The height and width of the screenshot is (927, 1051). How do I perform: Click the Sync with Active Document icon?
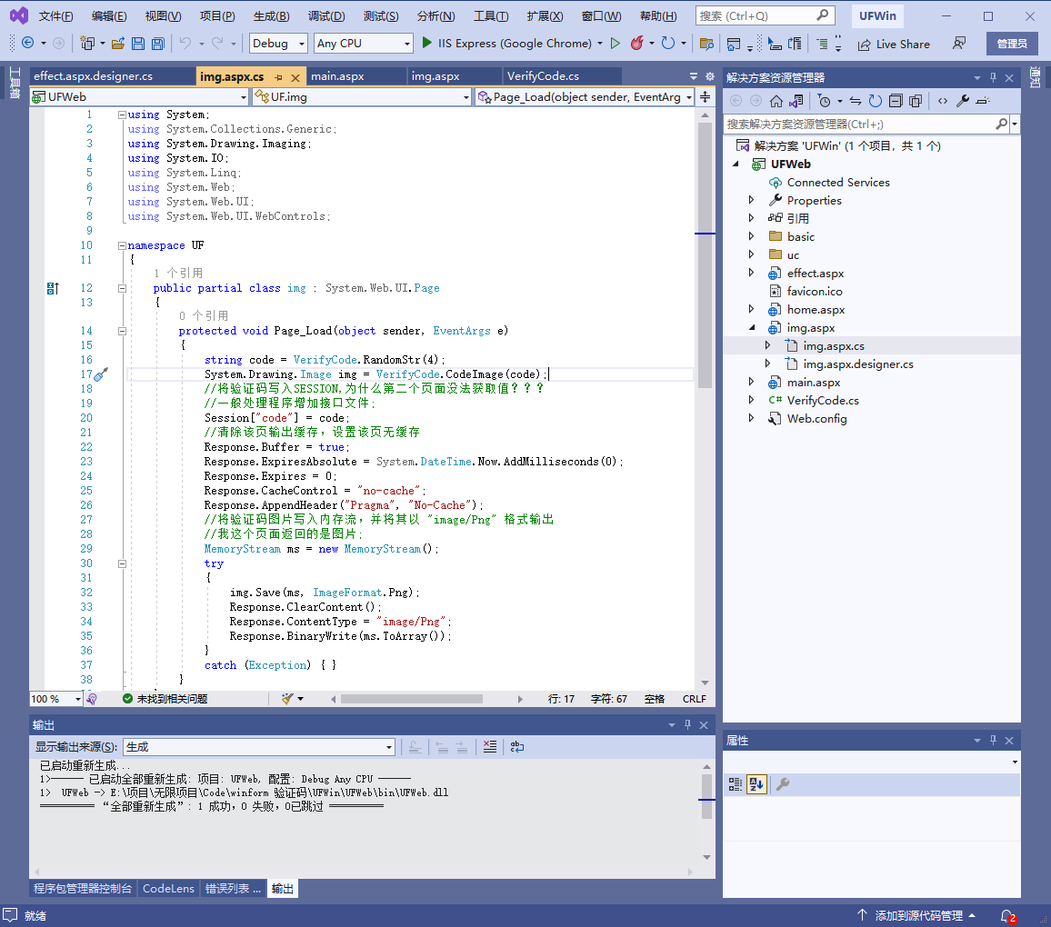click(856, 101)
